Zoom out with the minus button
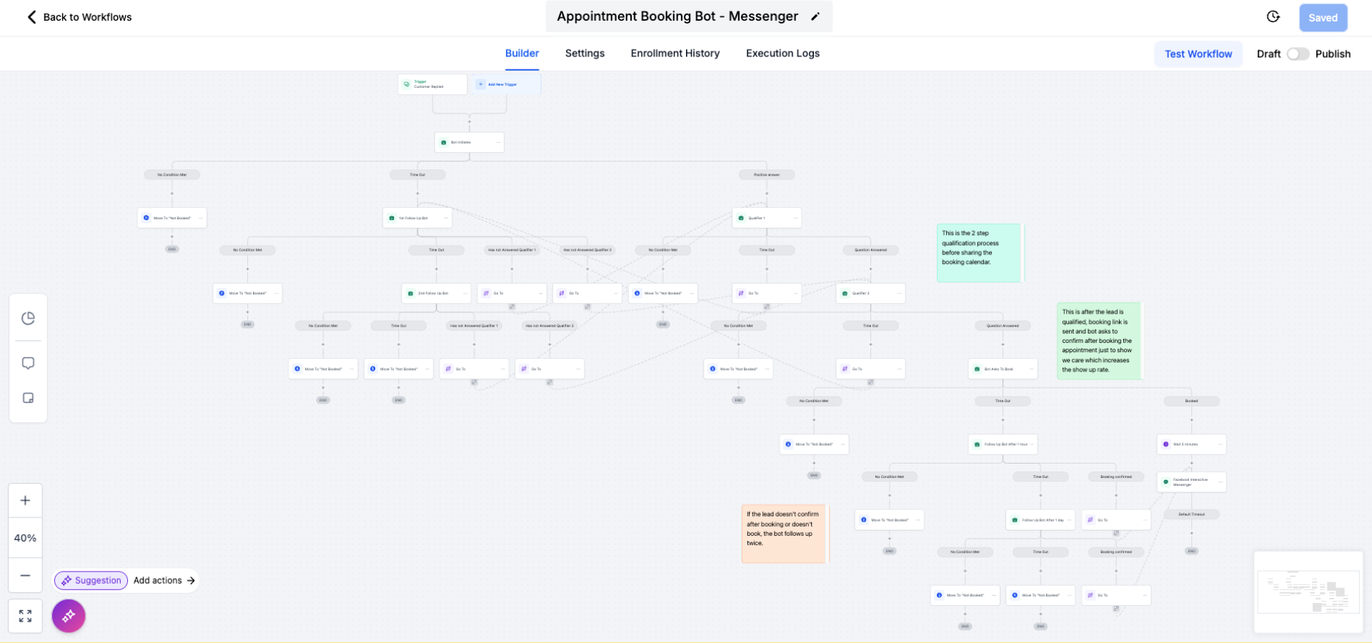Viewport: 1372px width, 643px height. [x=25, y=575]
